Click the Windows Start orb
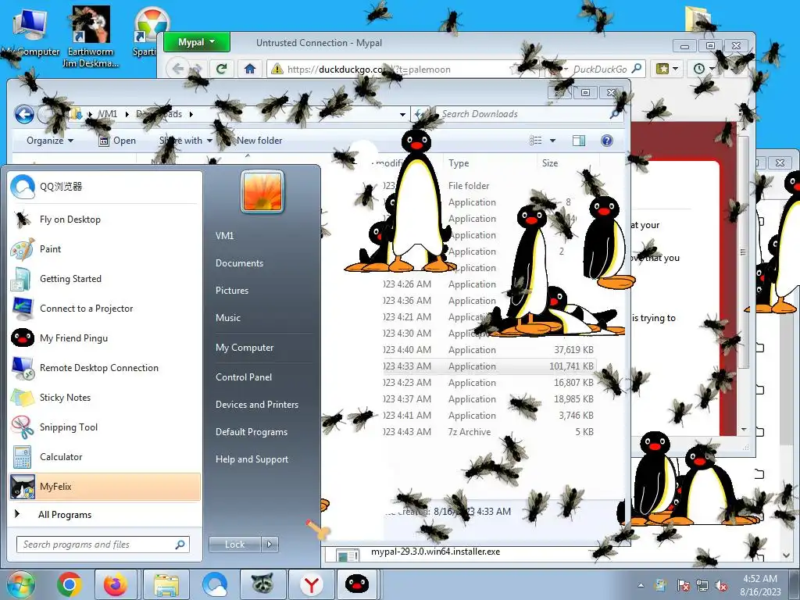The height and width of the screenshot is (600, 800). point(20,584)
